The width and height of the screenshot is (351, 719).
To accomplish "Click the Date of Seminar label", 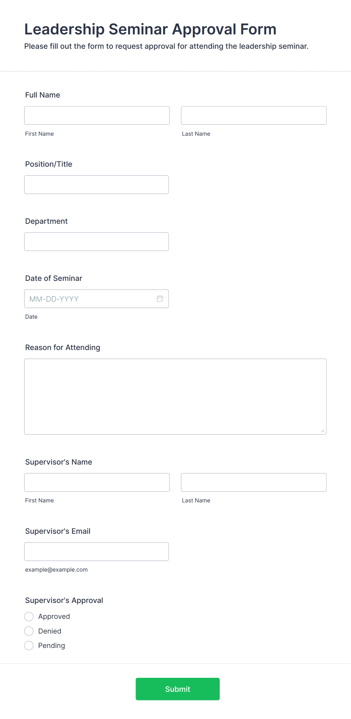I will click(54, 278).
